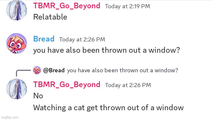
Task: Click Bread's Today at 2:26 PM timestamp
Action: [x=82, y=39]
